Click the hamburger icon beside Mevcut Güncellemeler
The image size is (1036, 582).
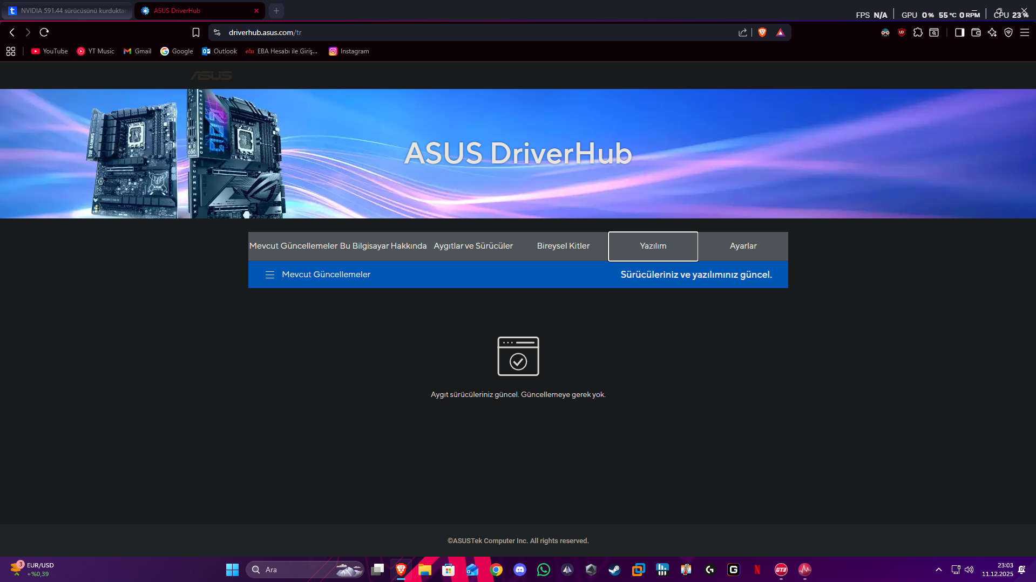(x=270, y=275)
